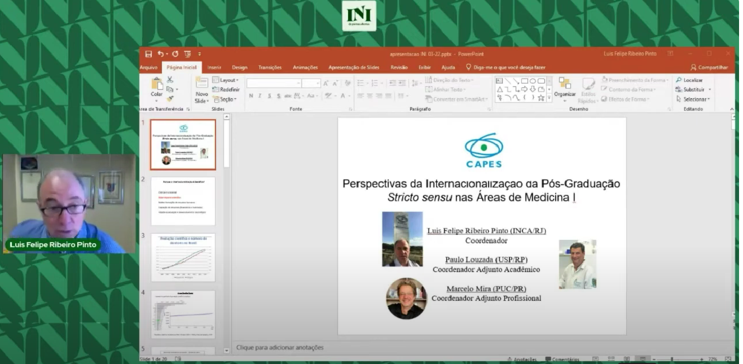
Task: Open the Arquivo tab
Action: [148, 67]
